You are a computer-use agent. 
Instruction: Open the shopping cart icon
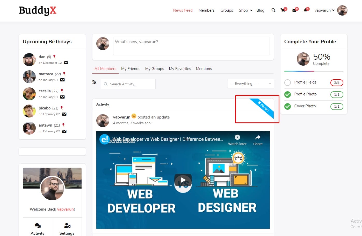283,10
